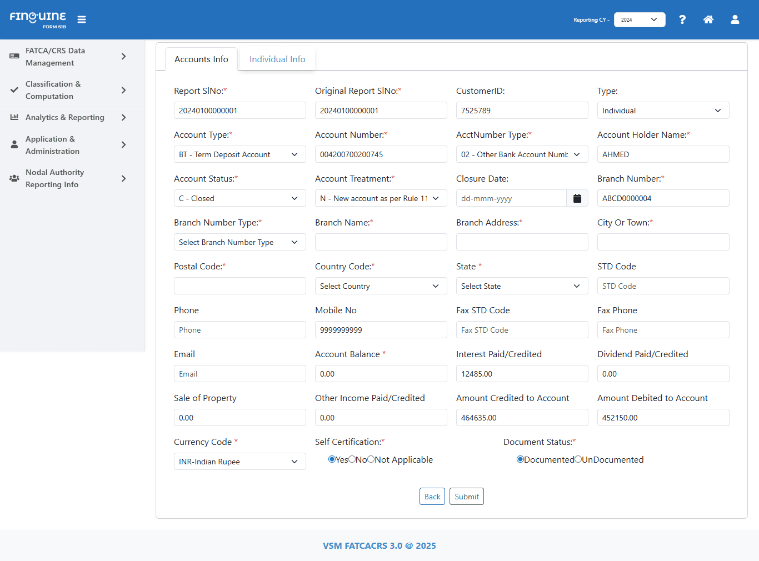
Task: Expand Reporting CY year dropdown
Action: (640, 19)
